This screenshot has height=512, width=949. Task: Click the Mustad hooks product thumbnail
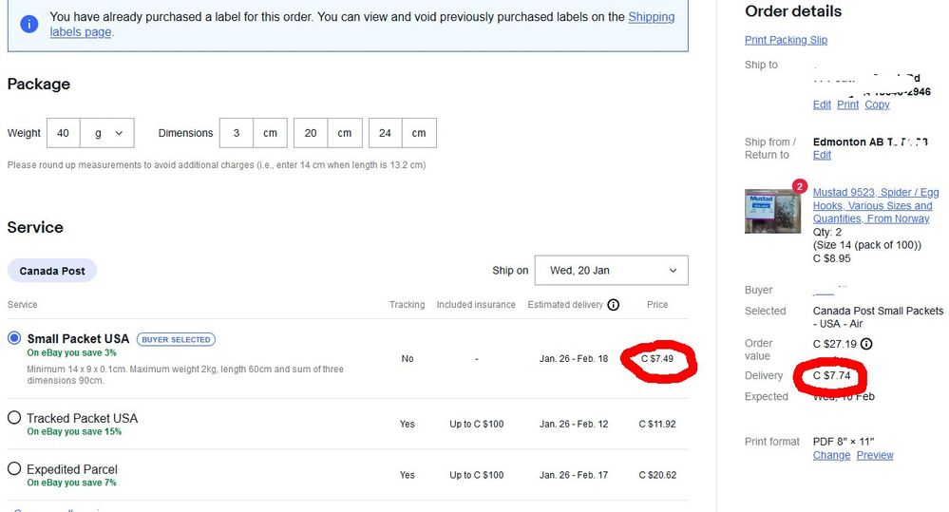(772, 210)
